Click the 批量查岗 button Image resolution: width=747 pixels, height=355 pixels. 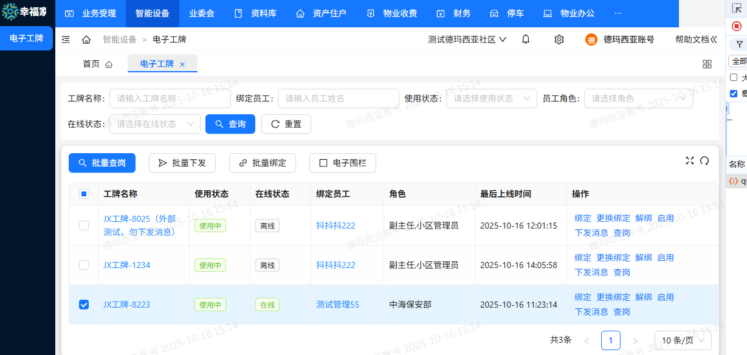coord(102,163)
